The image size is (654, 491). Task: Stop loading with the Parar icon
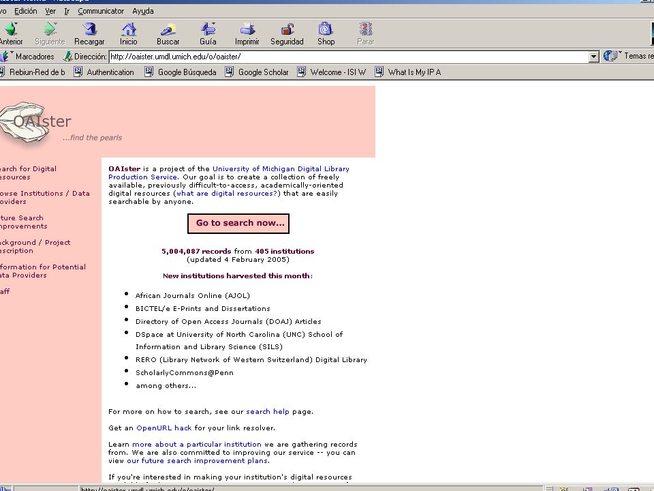(x=366, y=29)
